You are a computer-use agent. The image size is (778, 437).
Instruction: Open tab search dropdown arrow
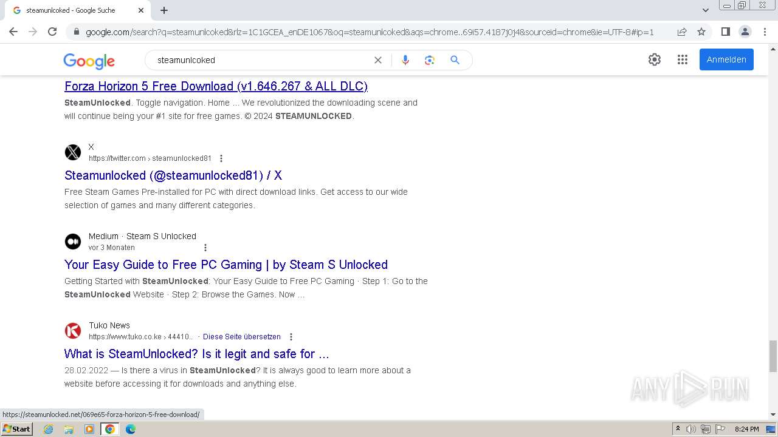click(705, 10)
